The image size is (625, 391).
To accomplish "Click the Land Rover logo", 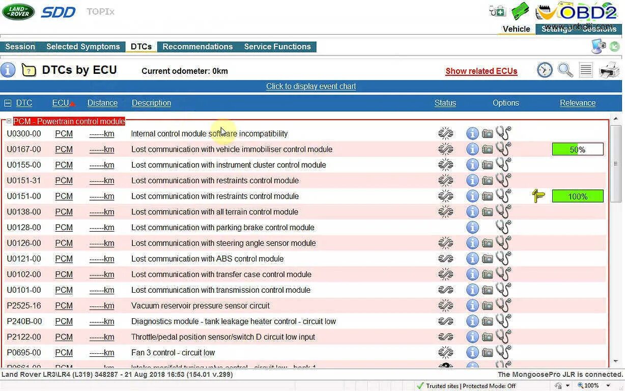I will tap(18, 12).
